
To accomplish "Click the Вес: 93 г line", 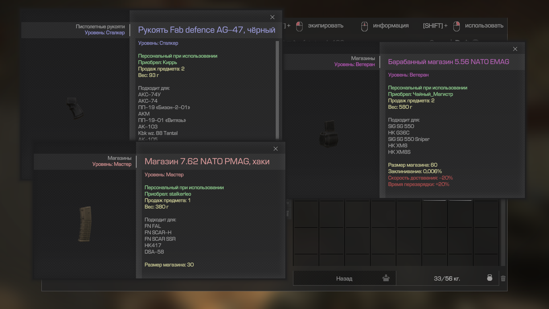I will click(x=149, y=75).
